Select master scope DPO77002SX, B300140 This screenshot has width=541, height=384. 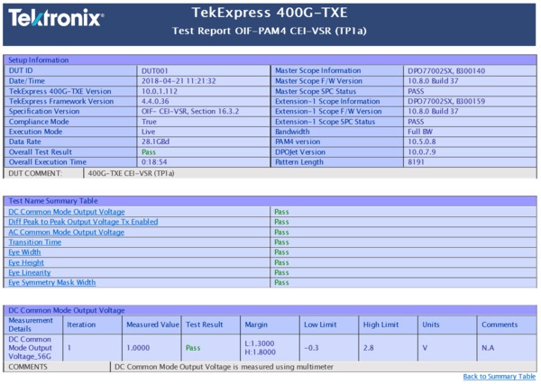[x=446, y=71]
